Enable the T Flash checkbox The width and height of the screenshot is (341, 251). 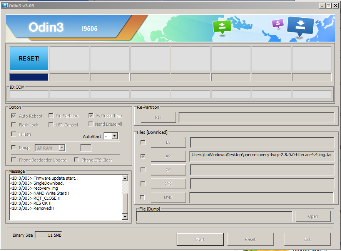tap(13, 134)
